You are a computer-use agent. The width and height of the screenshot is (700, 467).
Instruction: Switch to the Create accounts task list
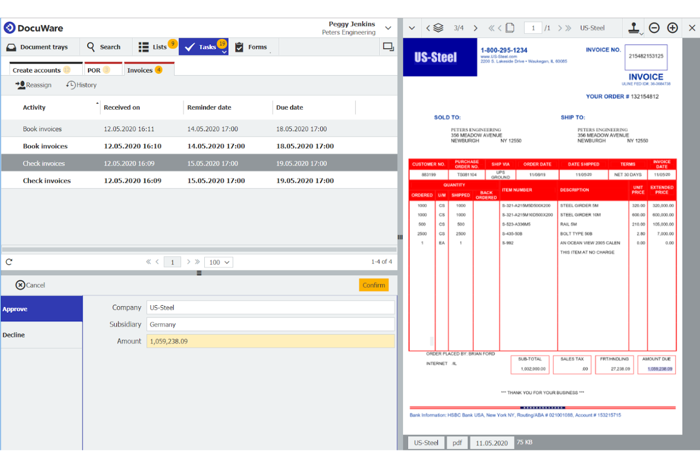pos(46,70)
